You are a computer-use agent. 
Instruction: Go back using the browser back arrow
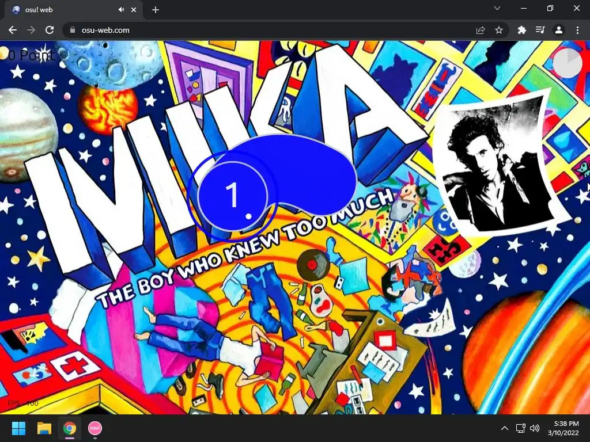point(13,30)
